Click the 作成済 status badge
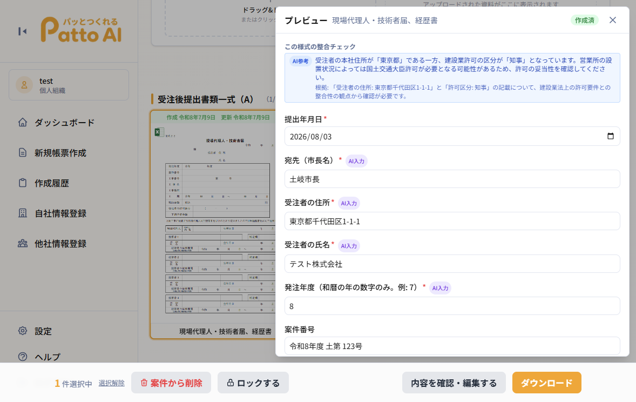Screen dimensions: 636x402 585,20
